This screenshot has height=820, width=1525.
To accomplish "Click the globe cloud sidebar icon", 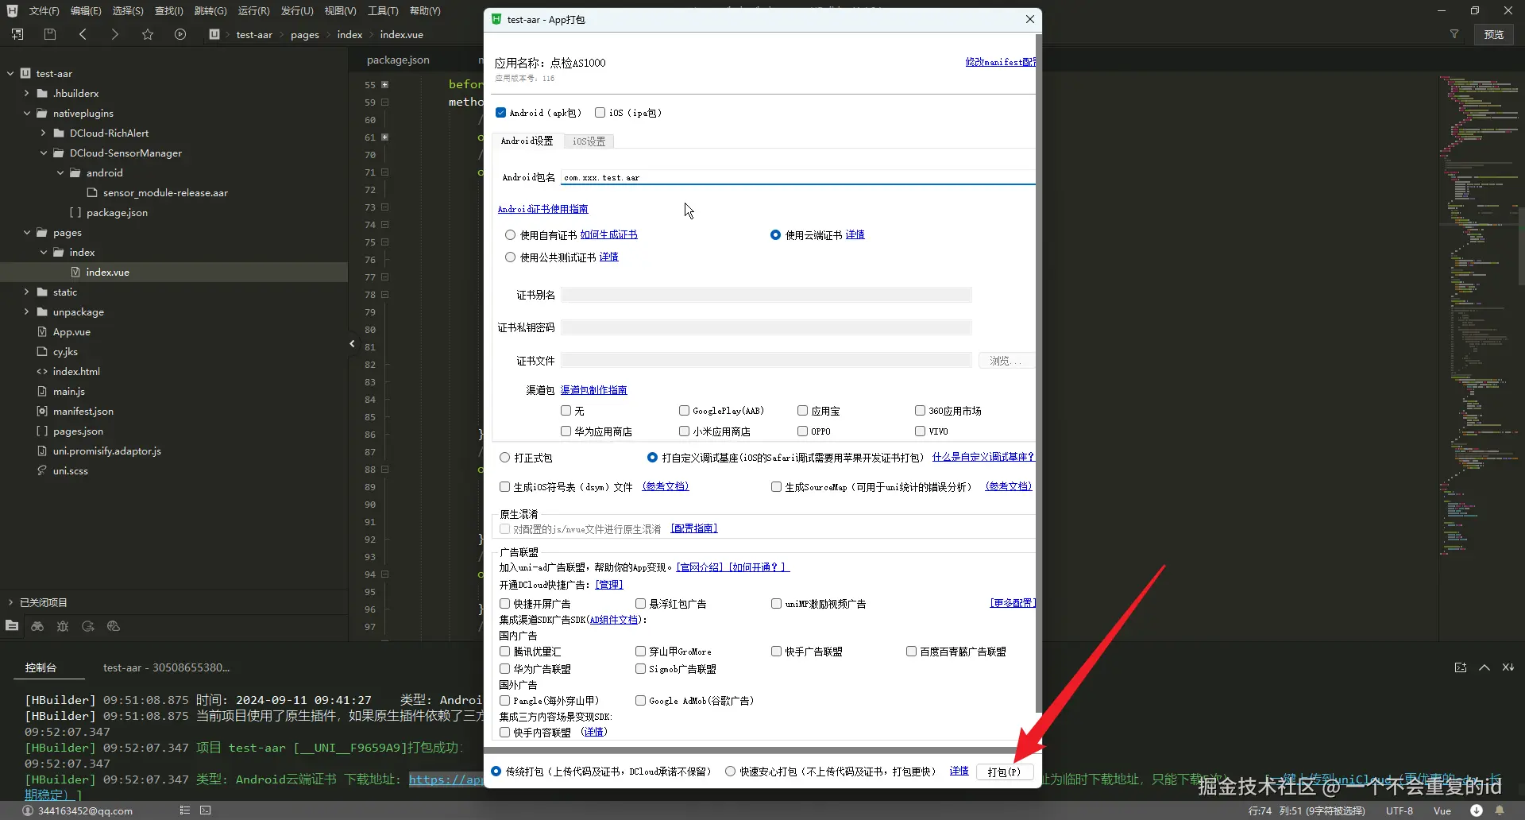I will (114, 626).
